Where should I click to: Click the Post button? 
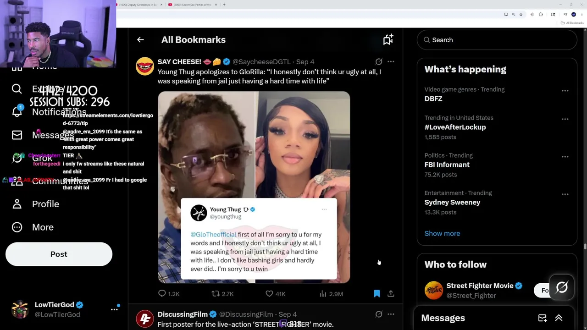tap(59, 254)
